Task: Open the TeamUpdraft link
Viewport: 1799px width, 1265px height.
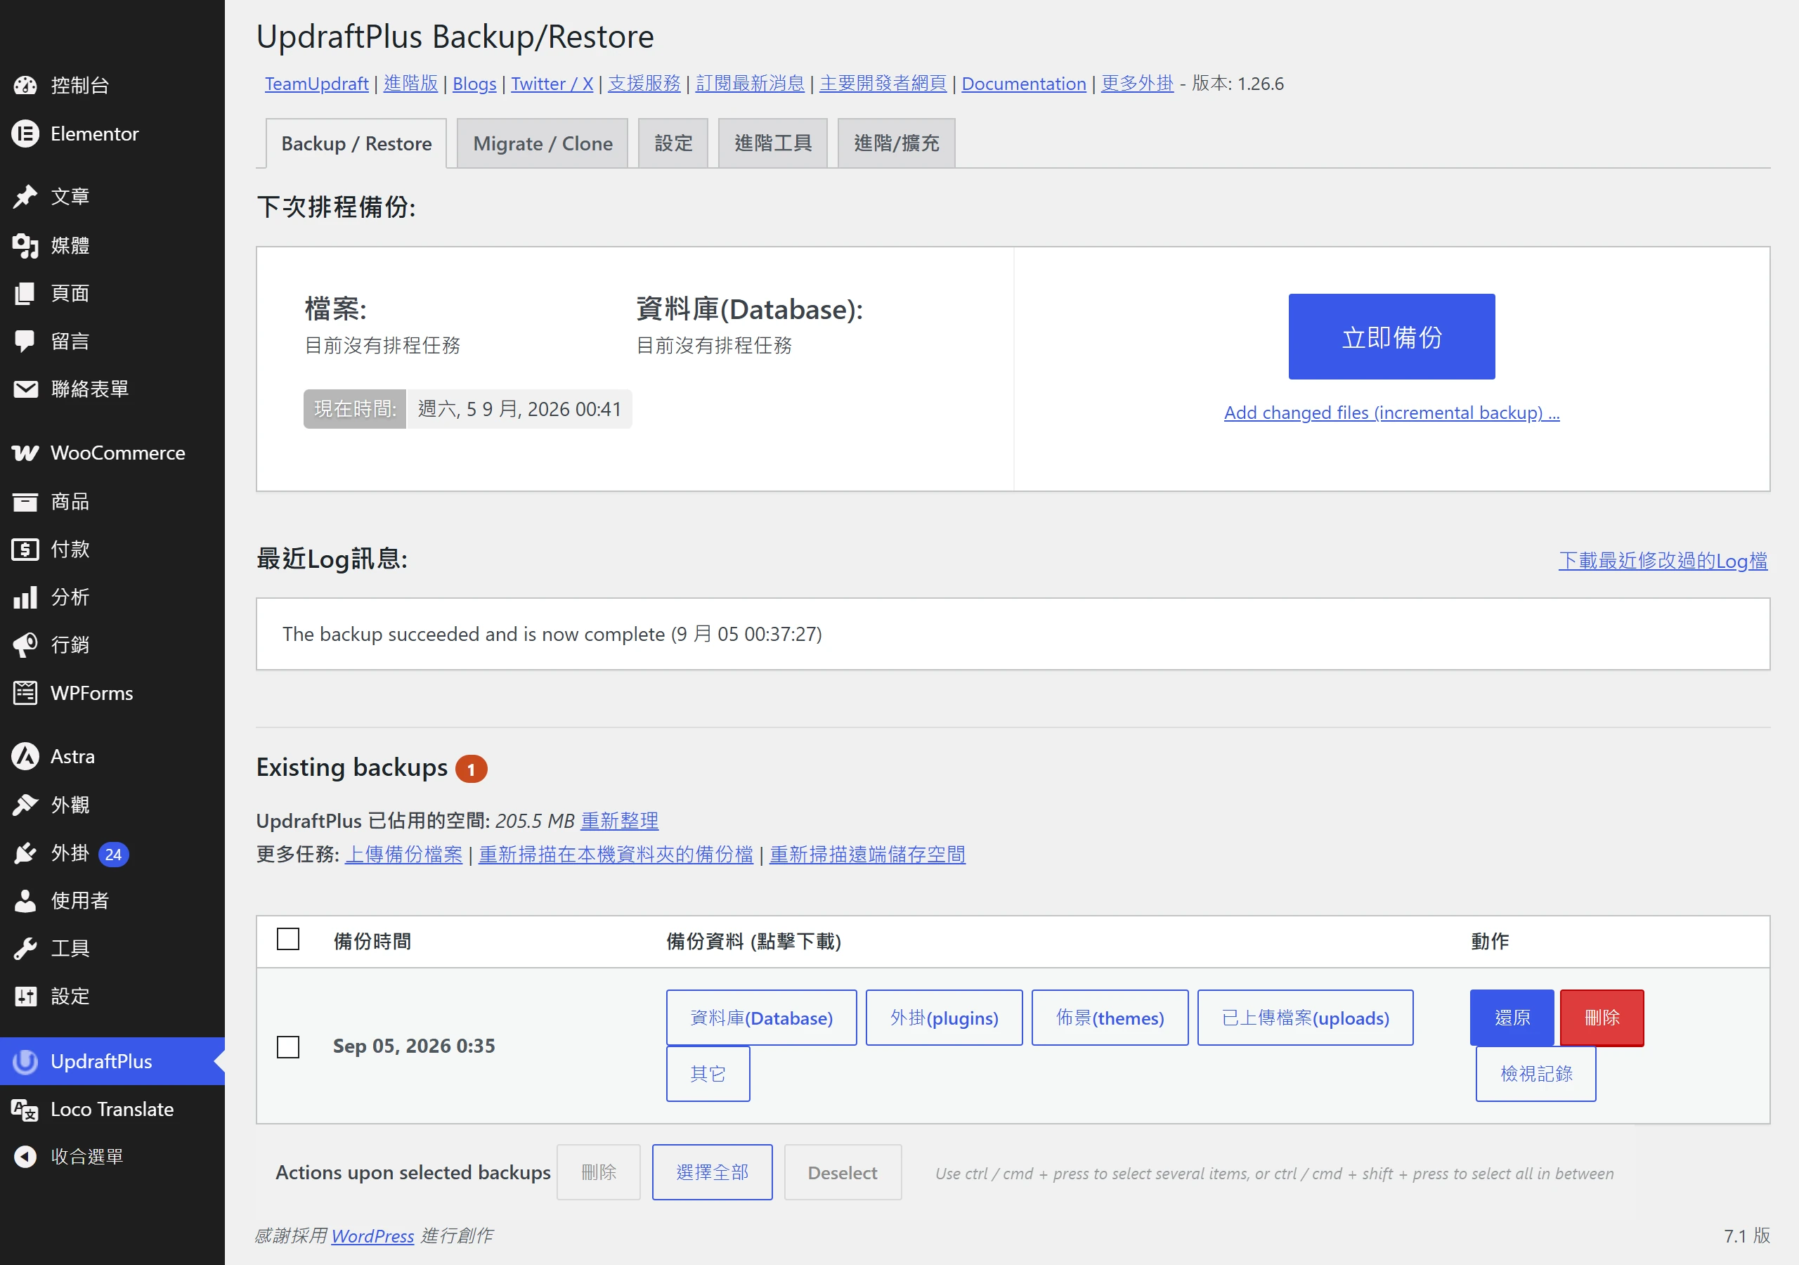Action: coord(316,84)
